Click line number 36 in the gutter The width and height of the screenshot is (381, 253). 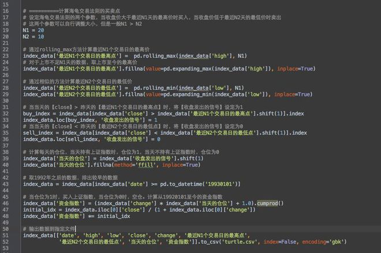click(x=5, y=139)
